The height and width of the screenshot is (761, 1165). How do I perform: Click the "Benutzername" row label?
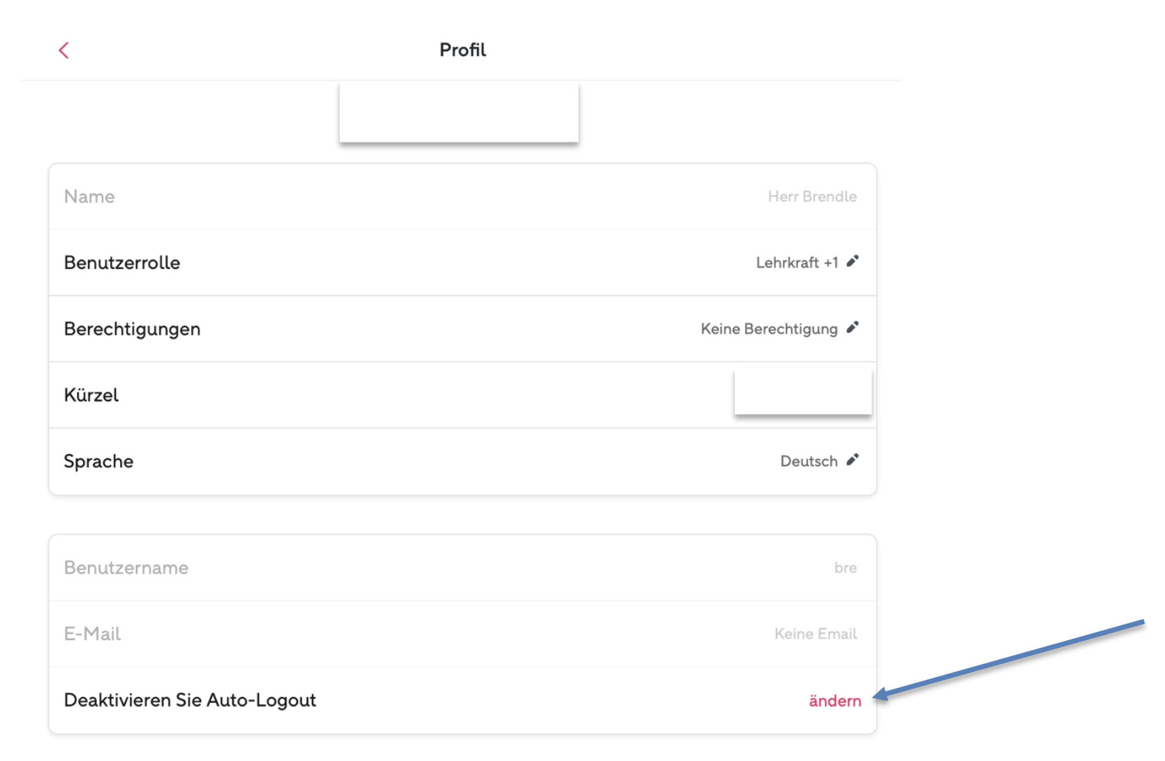pyautogui.click(x=126, y=567)
